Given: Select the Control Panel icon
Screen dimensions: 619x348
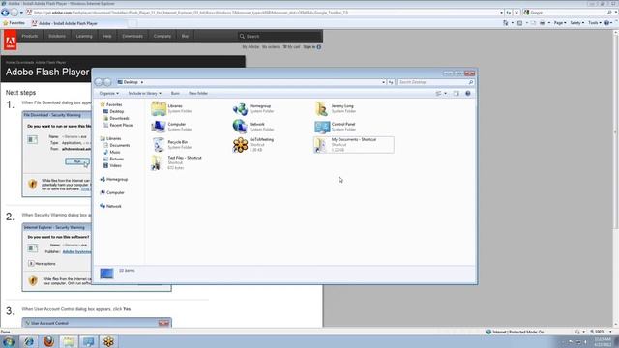Looking at the screenshot, I should pyautogui.click(x=322, y=127).
